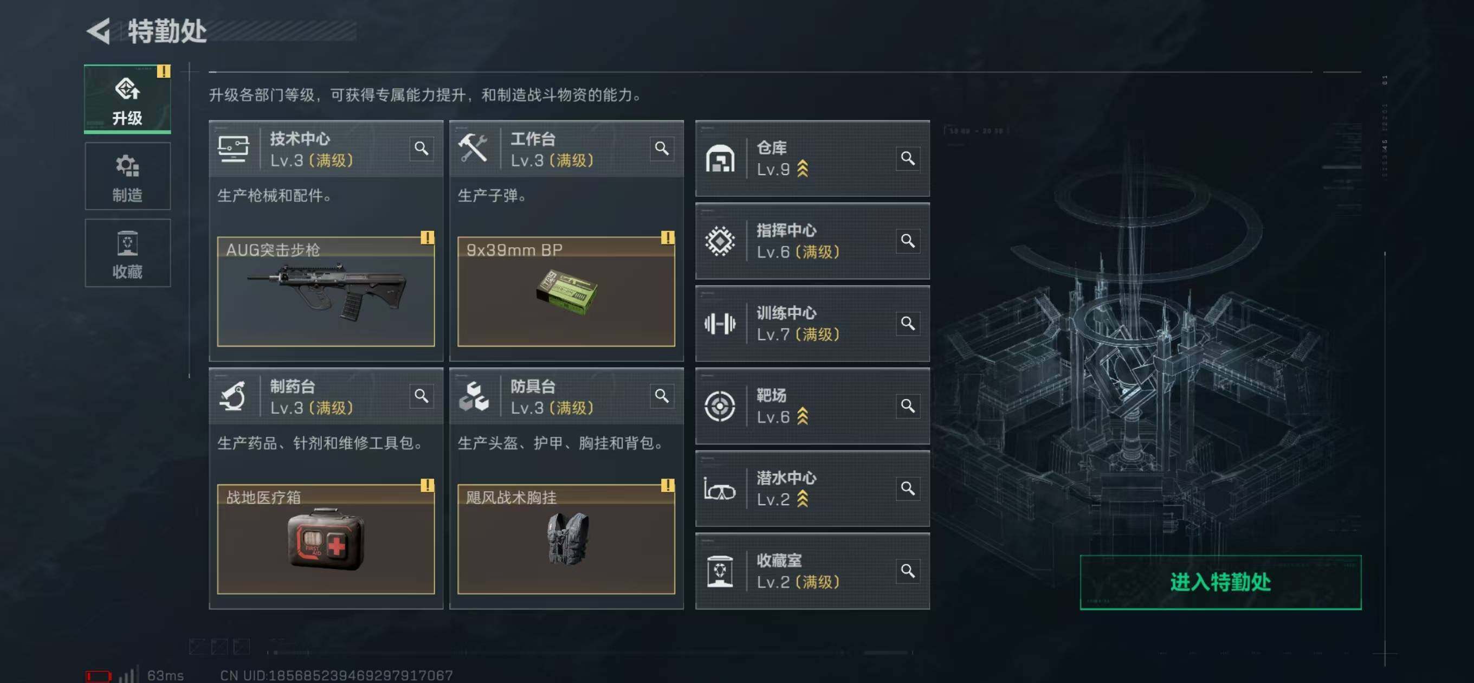Switch to the 收藏 tab
The height and width of the screenshot is (683, 1474).
127,253
